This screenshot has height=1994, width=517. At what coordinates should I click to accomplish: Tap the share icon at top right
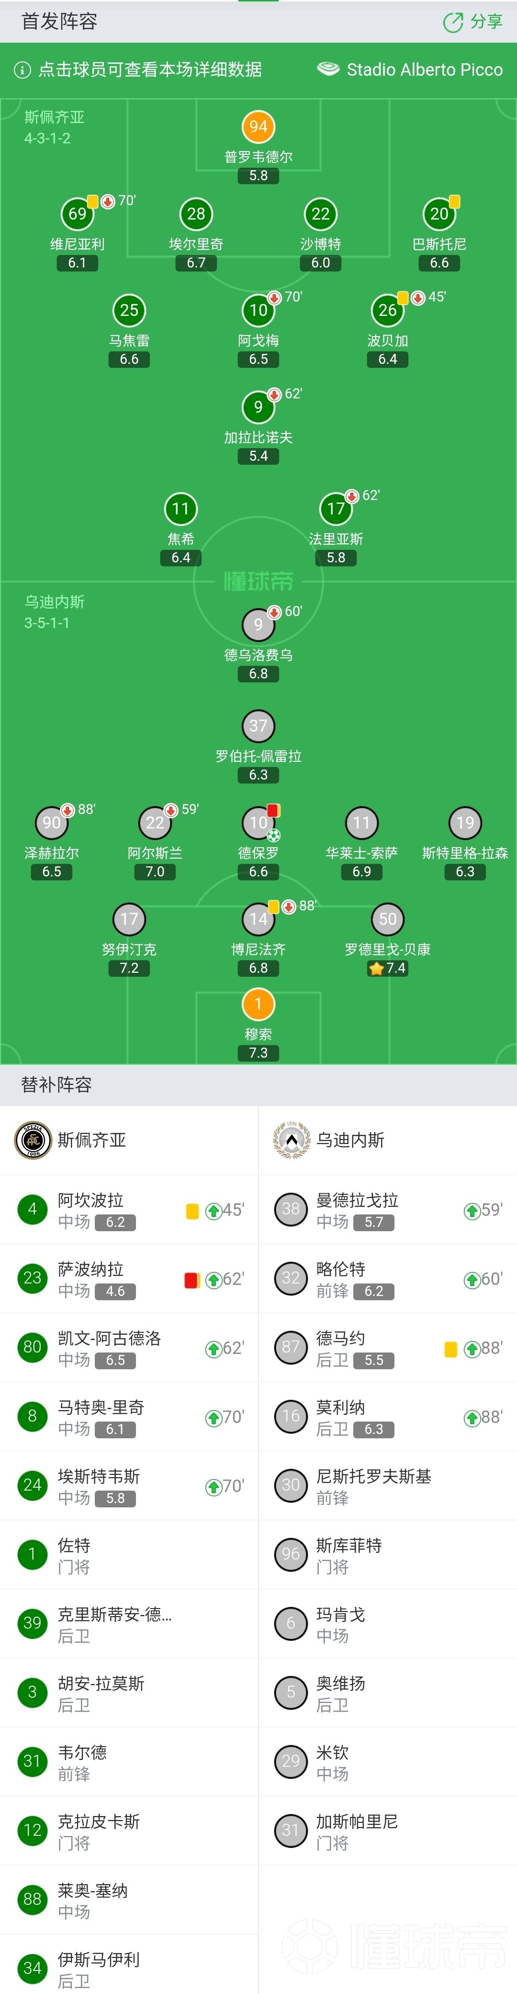pos(453,22)
